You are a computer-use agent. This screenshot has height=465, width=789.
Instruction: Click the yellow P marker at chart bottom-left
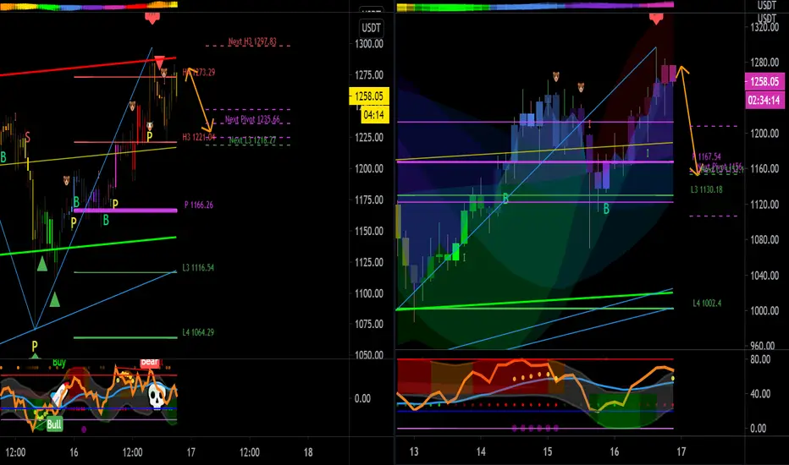click(x=35, y=346)
